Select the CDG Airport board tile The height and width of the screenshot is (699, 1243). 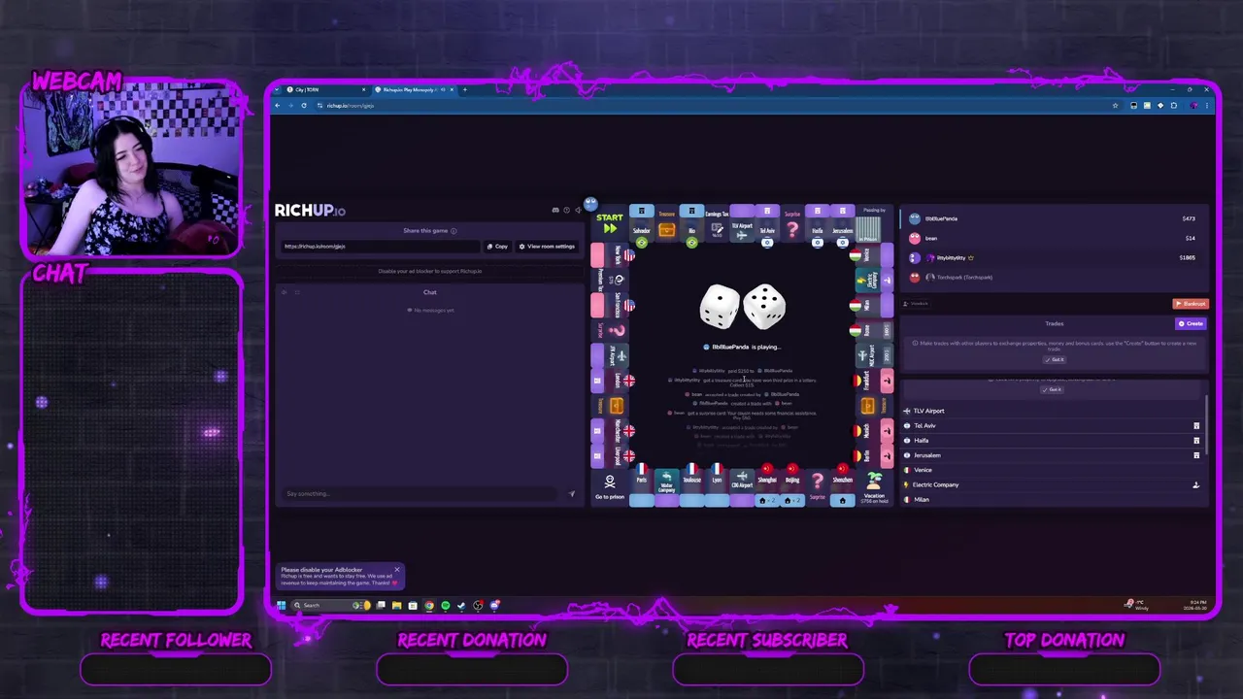click(x=742, y=486)
